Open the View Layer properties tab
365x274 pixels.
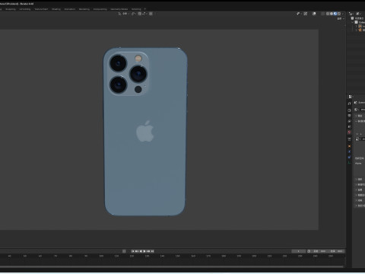pos(349,121)
